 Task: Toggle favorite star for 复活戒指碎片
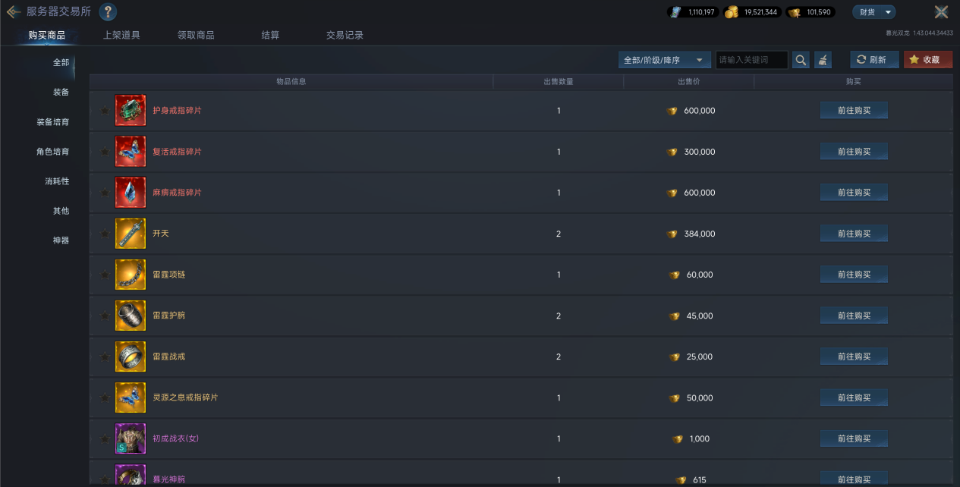click(104, 152)
